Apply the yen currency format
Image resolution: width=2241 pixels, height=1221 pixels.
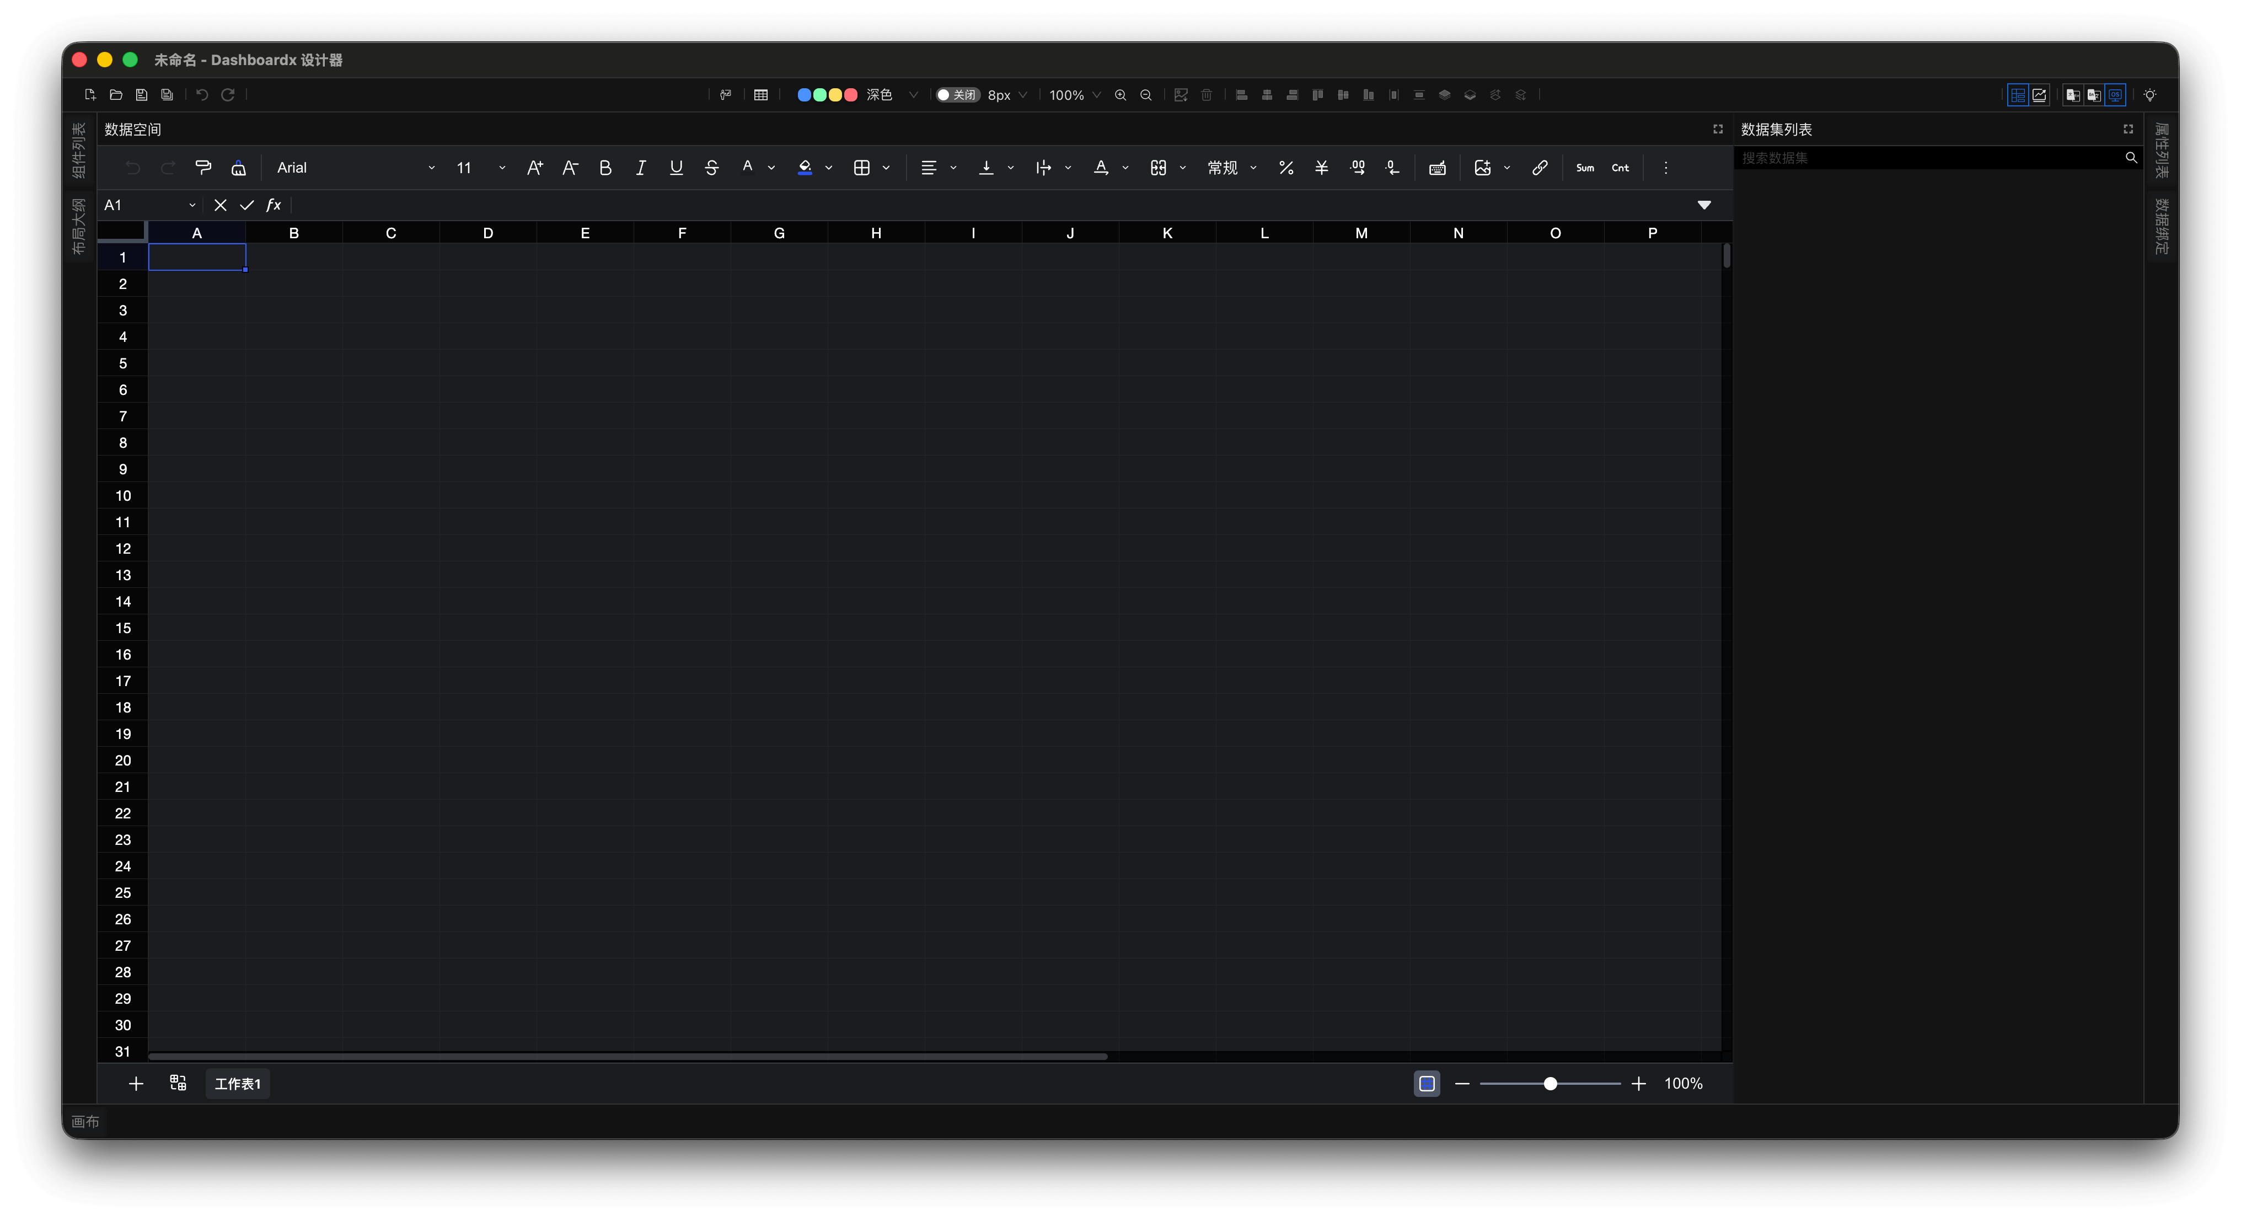point(1321,168)
